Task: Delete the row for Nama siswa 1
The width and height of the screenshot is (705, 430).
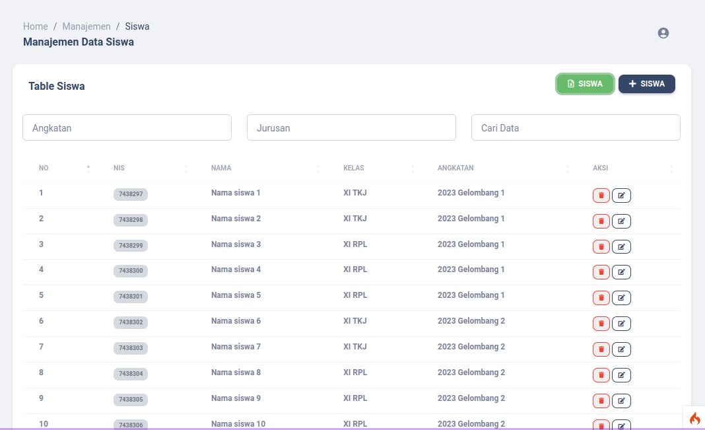Action: pos(601,196)
